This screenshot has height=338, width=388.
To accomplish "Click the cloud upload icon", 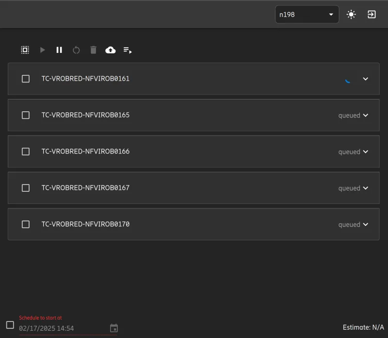I will tap(111, 50).
